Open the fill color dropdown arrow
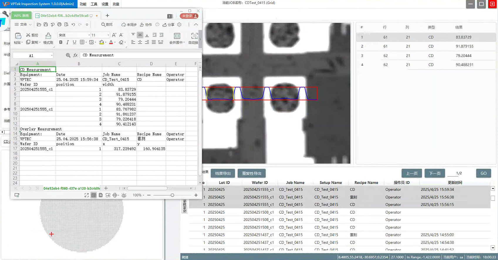Viewport: 498px width, 260px height. click(x=106, y=43)
